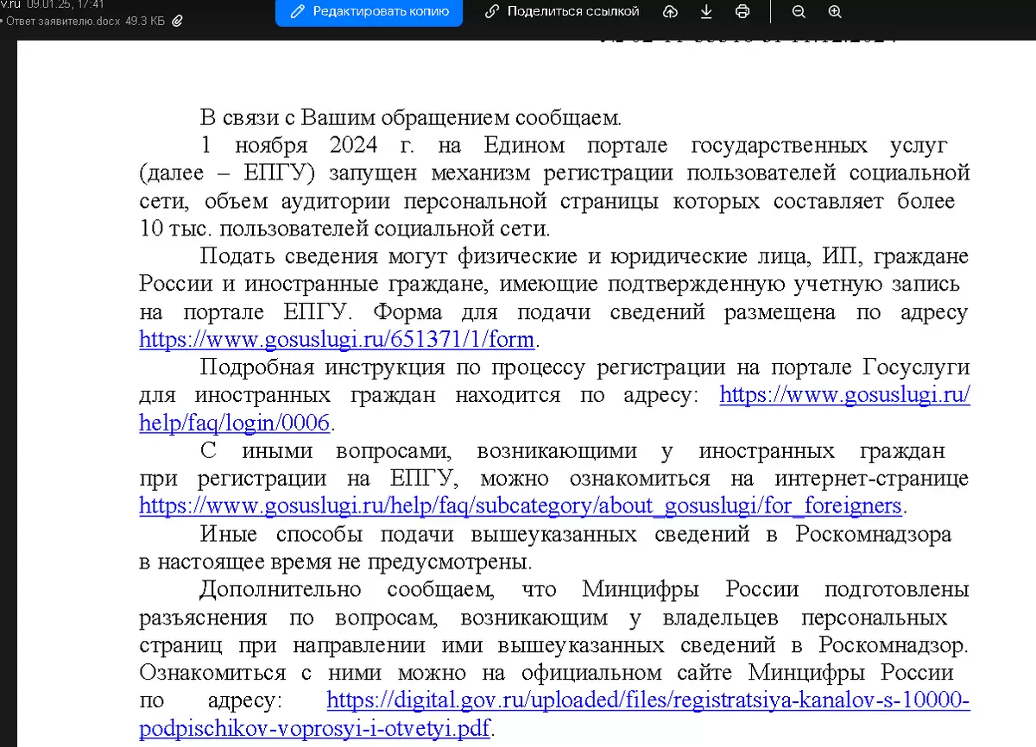This screenshot has height=747, width=1036.
Task: Click the file size label "49.3 КБ"
Action: [144, 21]
